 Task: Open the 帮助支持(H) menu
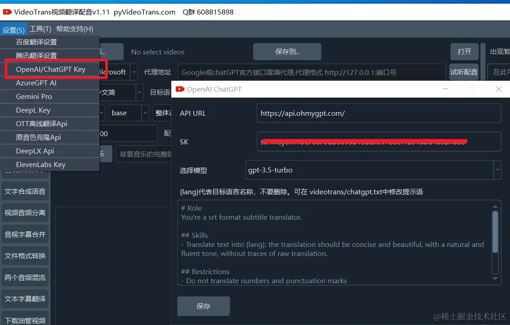pyautogui.click(x=75, y=29)
